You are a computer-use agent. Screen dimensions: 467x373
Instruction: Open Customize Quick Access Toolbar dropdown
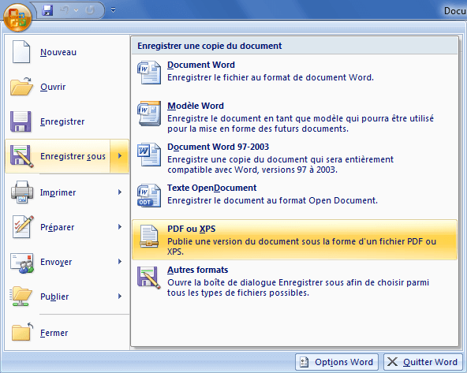coord(113,10)
